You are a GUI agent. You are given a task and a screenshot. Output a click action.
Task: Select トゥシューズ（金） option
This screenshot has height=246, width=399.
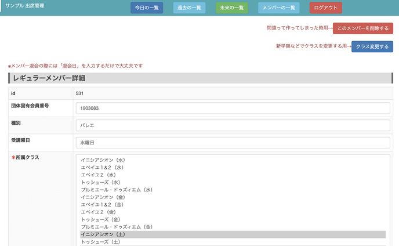click(233, 219)
